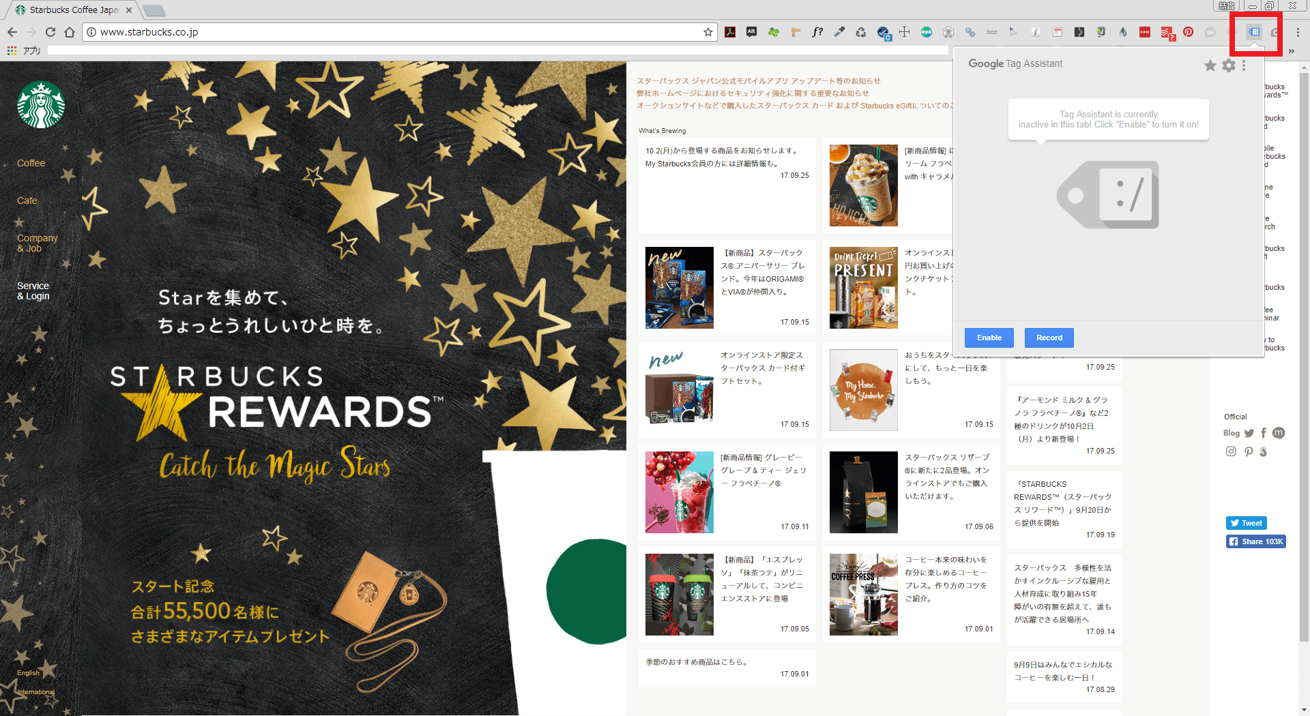
Task: Reload the Starbucks page
Action: click(x=50, y=32)
